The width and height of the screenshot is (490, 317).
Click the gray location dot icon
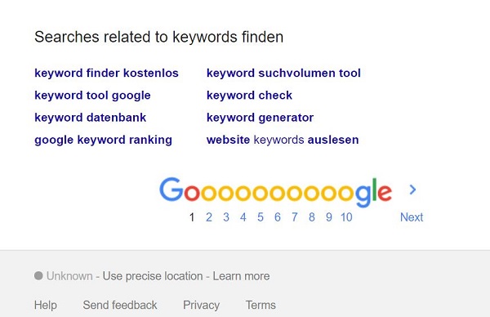38,275
